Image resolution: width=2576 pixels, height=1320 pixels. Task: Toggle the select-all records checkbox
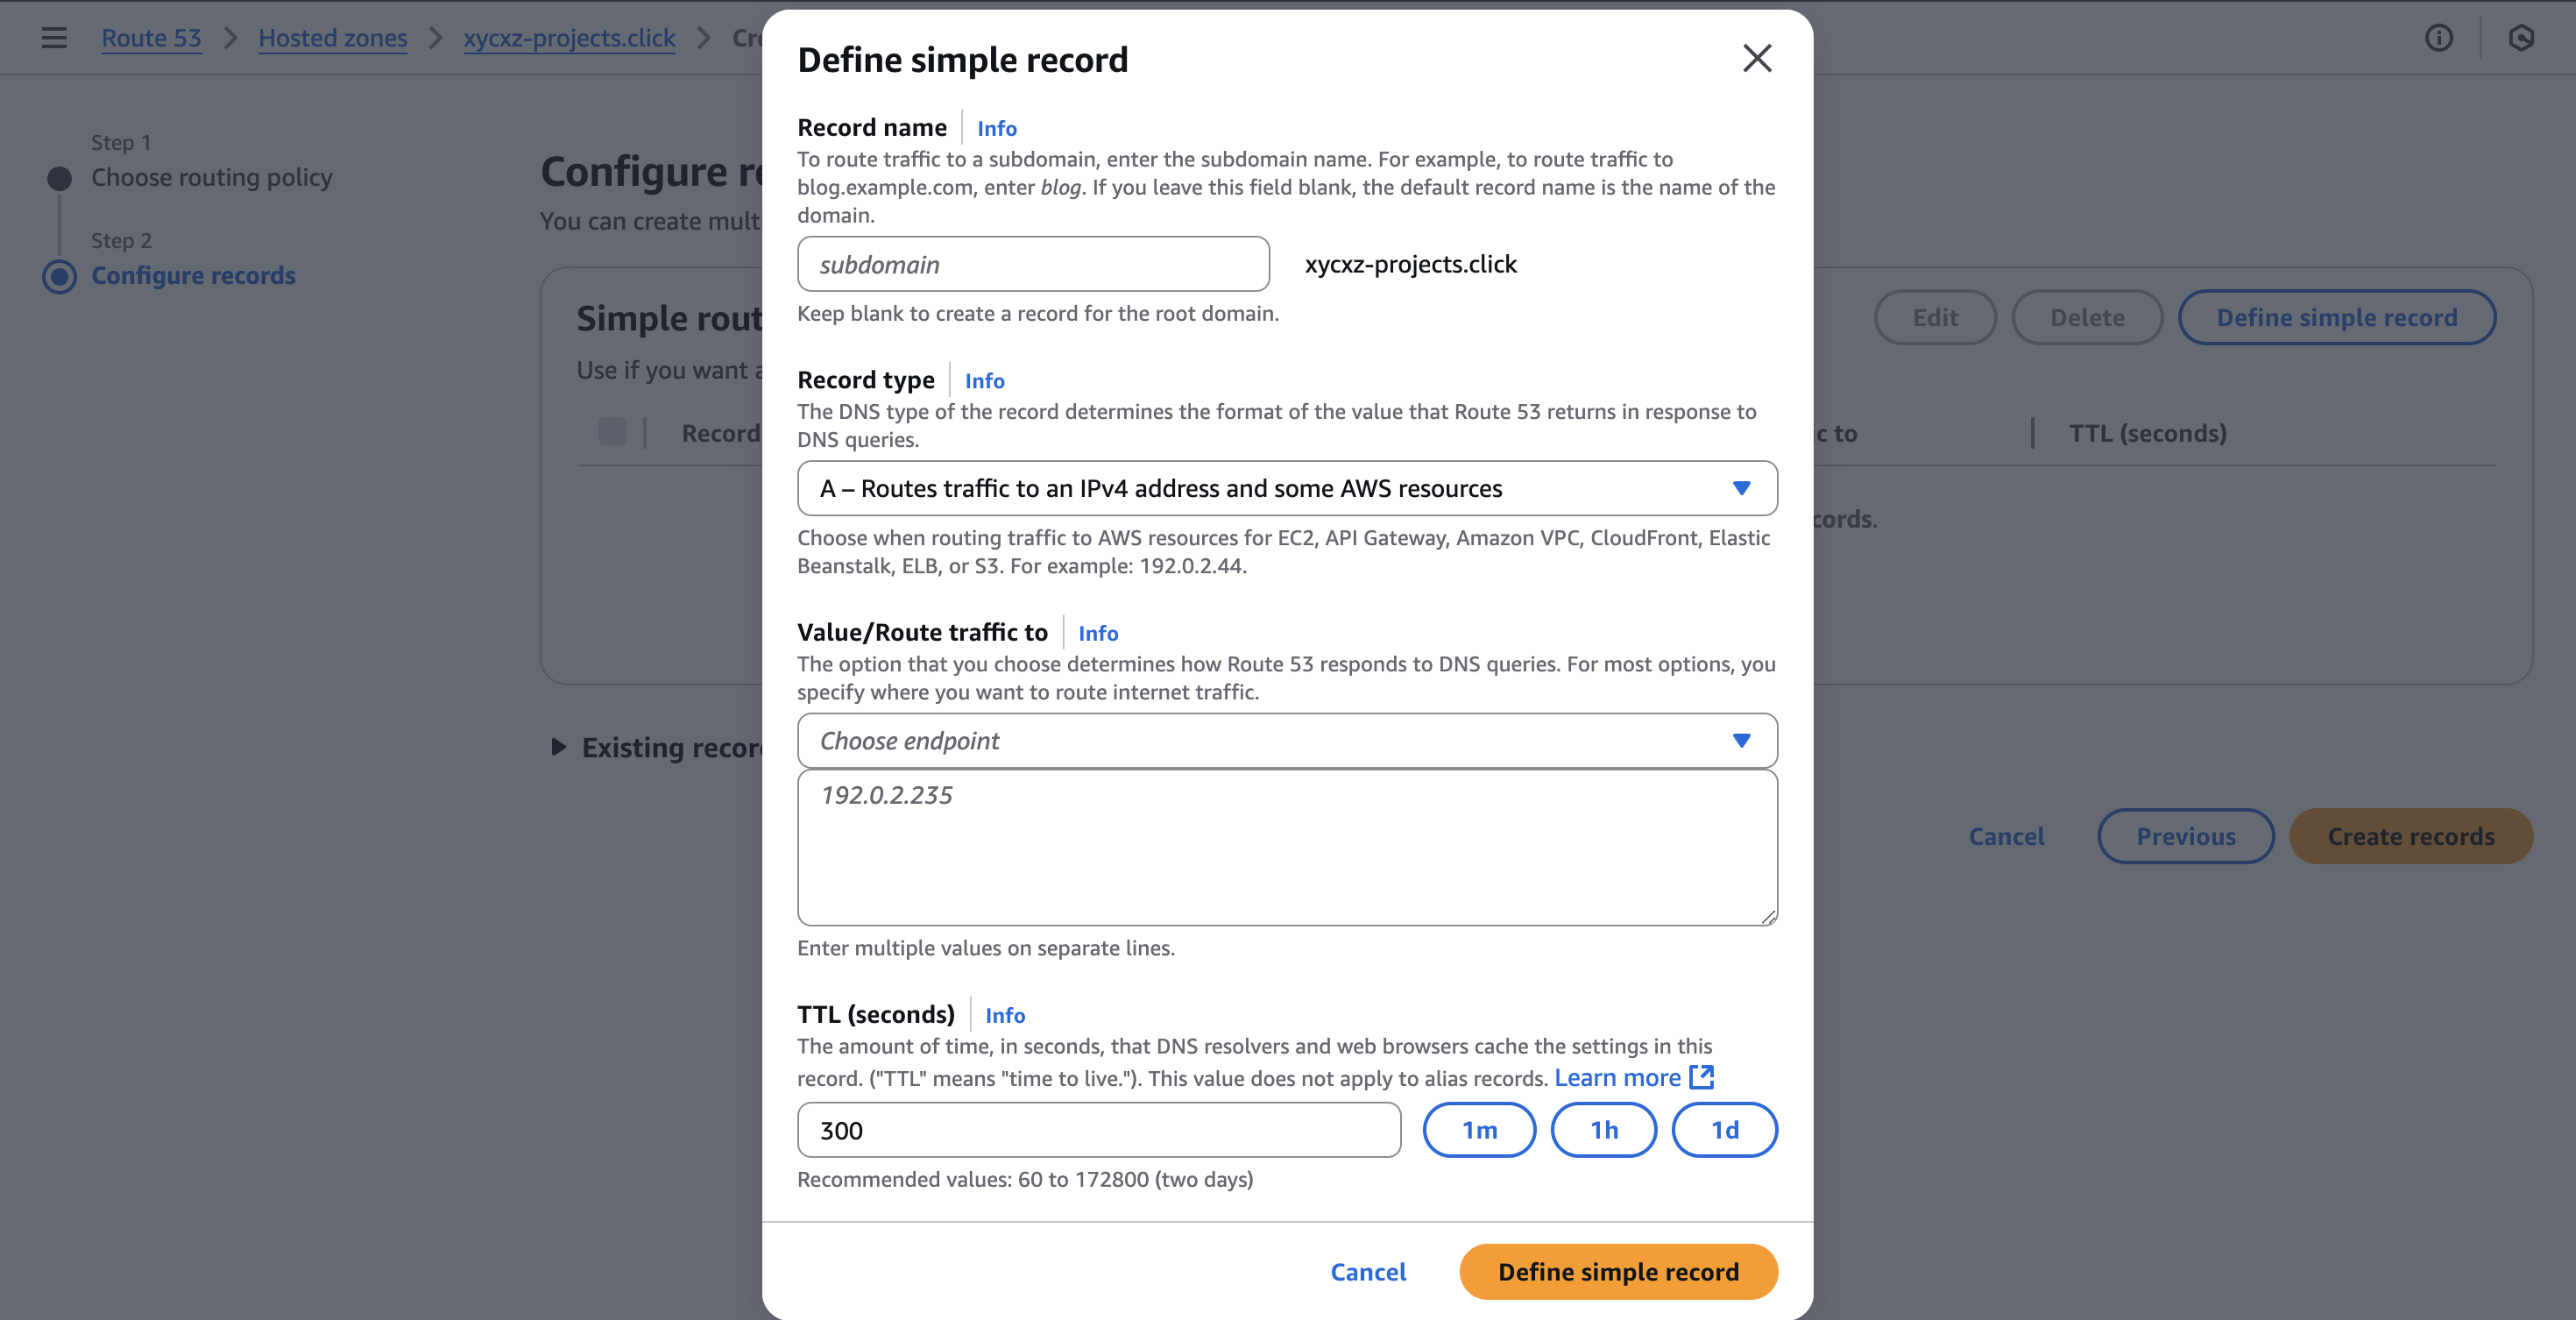tap(612, 432)
